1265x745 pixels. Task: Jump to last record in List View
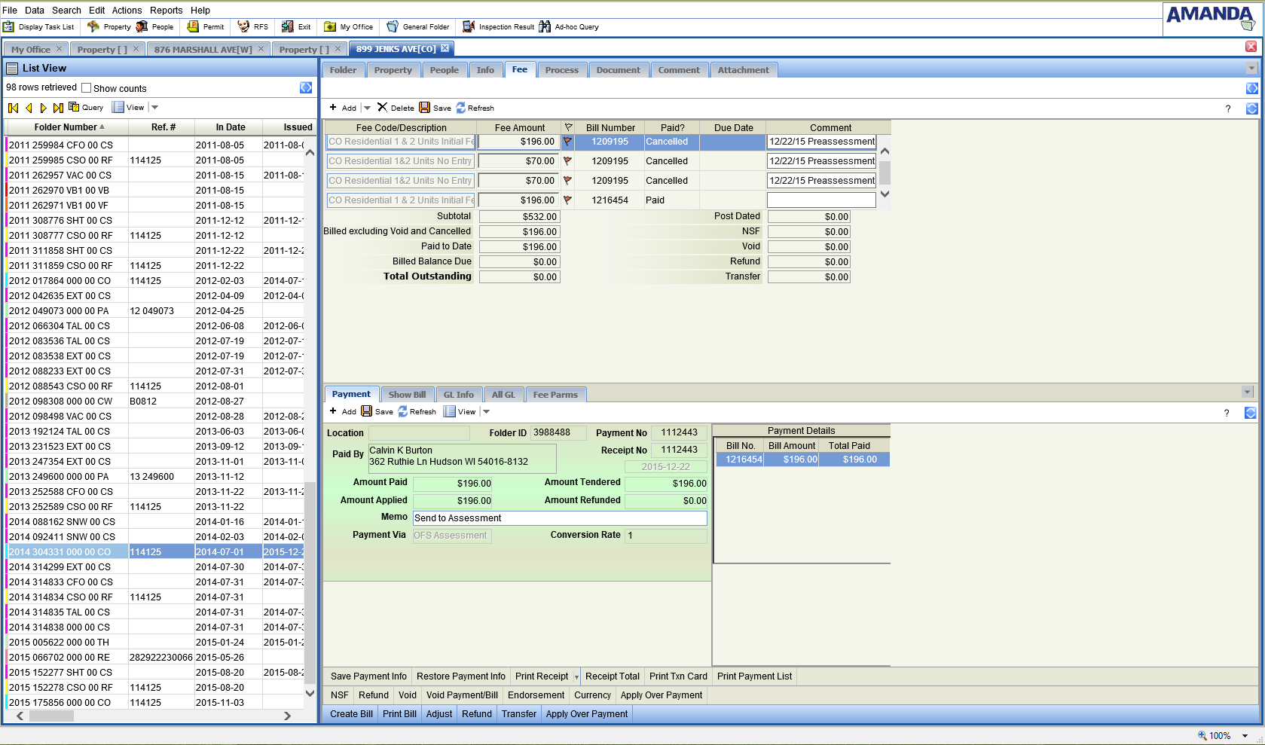[58, 108]
